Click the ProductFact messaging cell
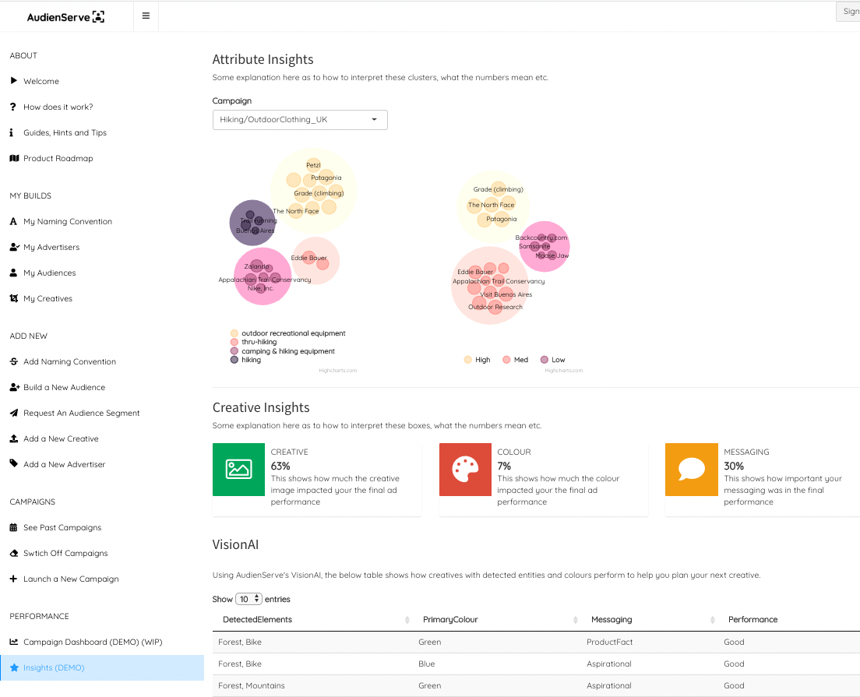The height and width of the screenshot is (697, 860). coord(609,642)
